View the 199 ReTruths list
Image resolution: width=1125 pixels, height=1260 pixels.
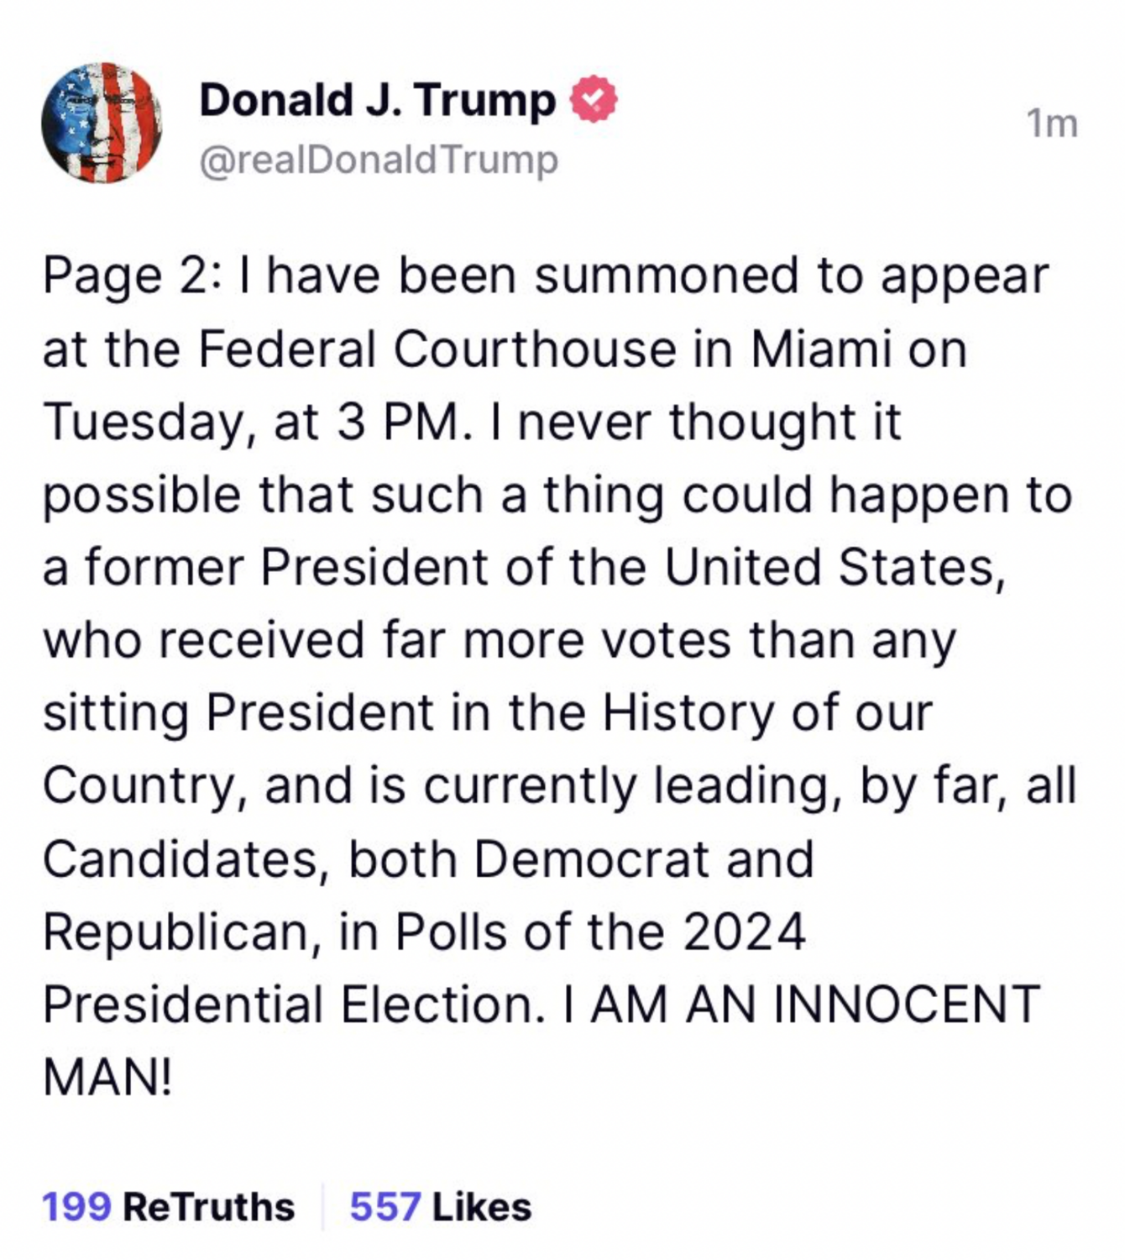[168, 1207]
